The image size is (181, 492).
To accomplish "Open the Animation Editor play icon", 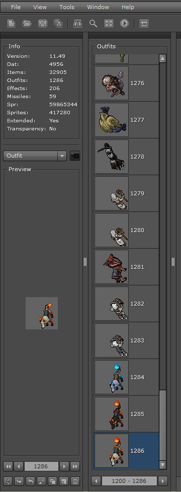I will pos(124,24).
